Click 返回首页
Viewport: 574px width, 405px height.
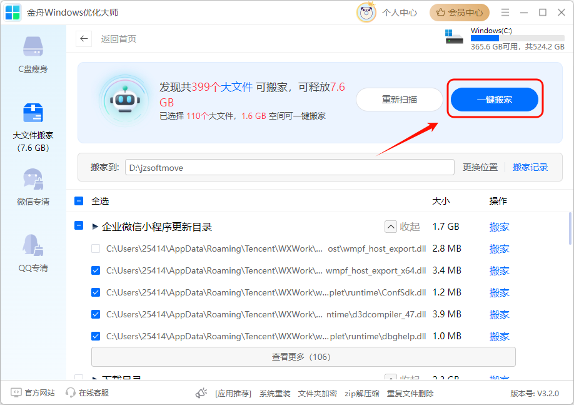pyautogui.click(x=119, y=39)
